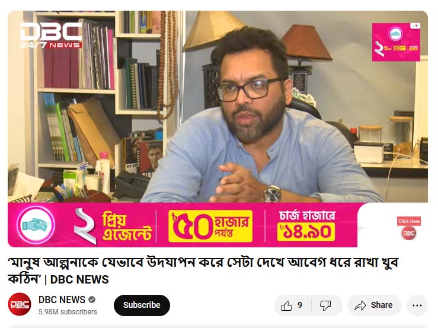The height and width of the screenshot is (328, 438).
Task: Open the DBC NEWS channel name link
Action: point(62,300)
